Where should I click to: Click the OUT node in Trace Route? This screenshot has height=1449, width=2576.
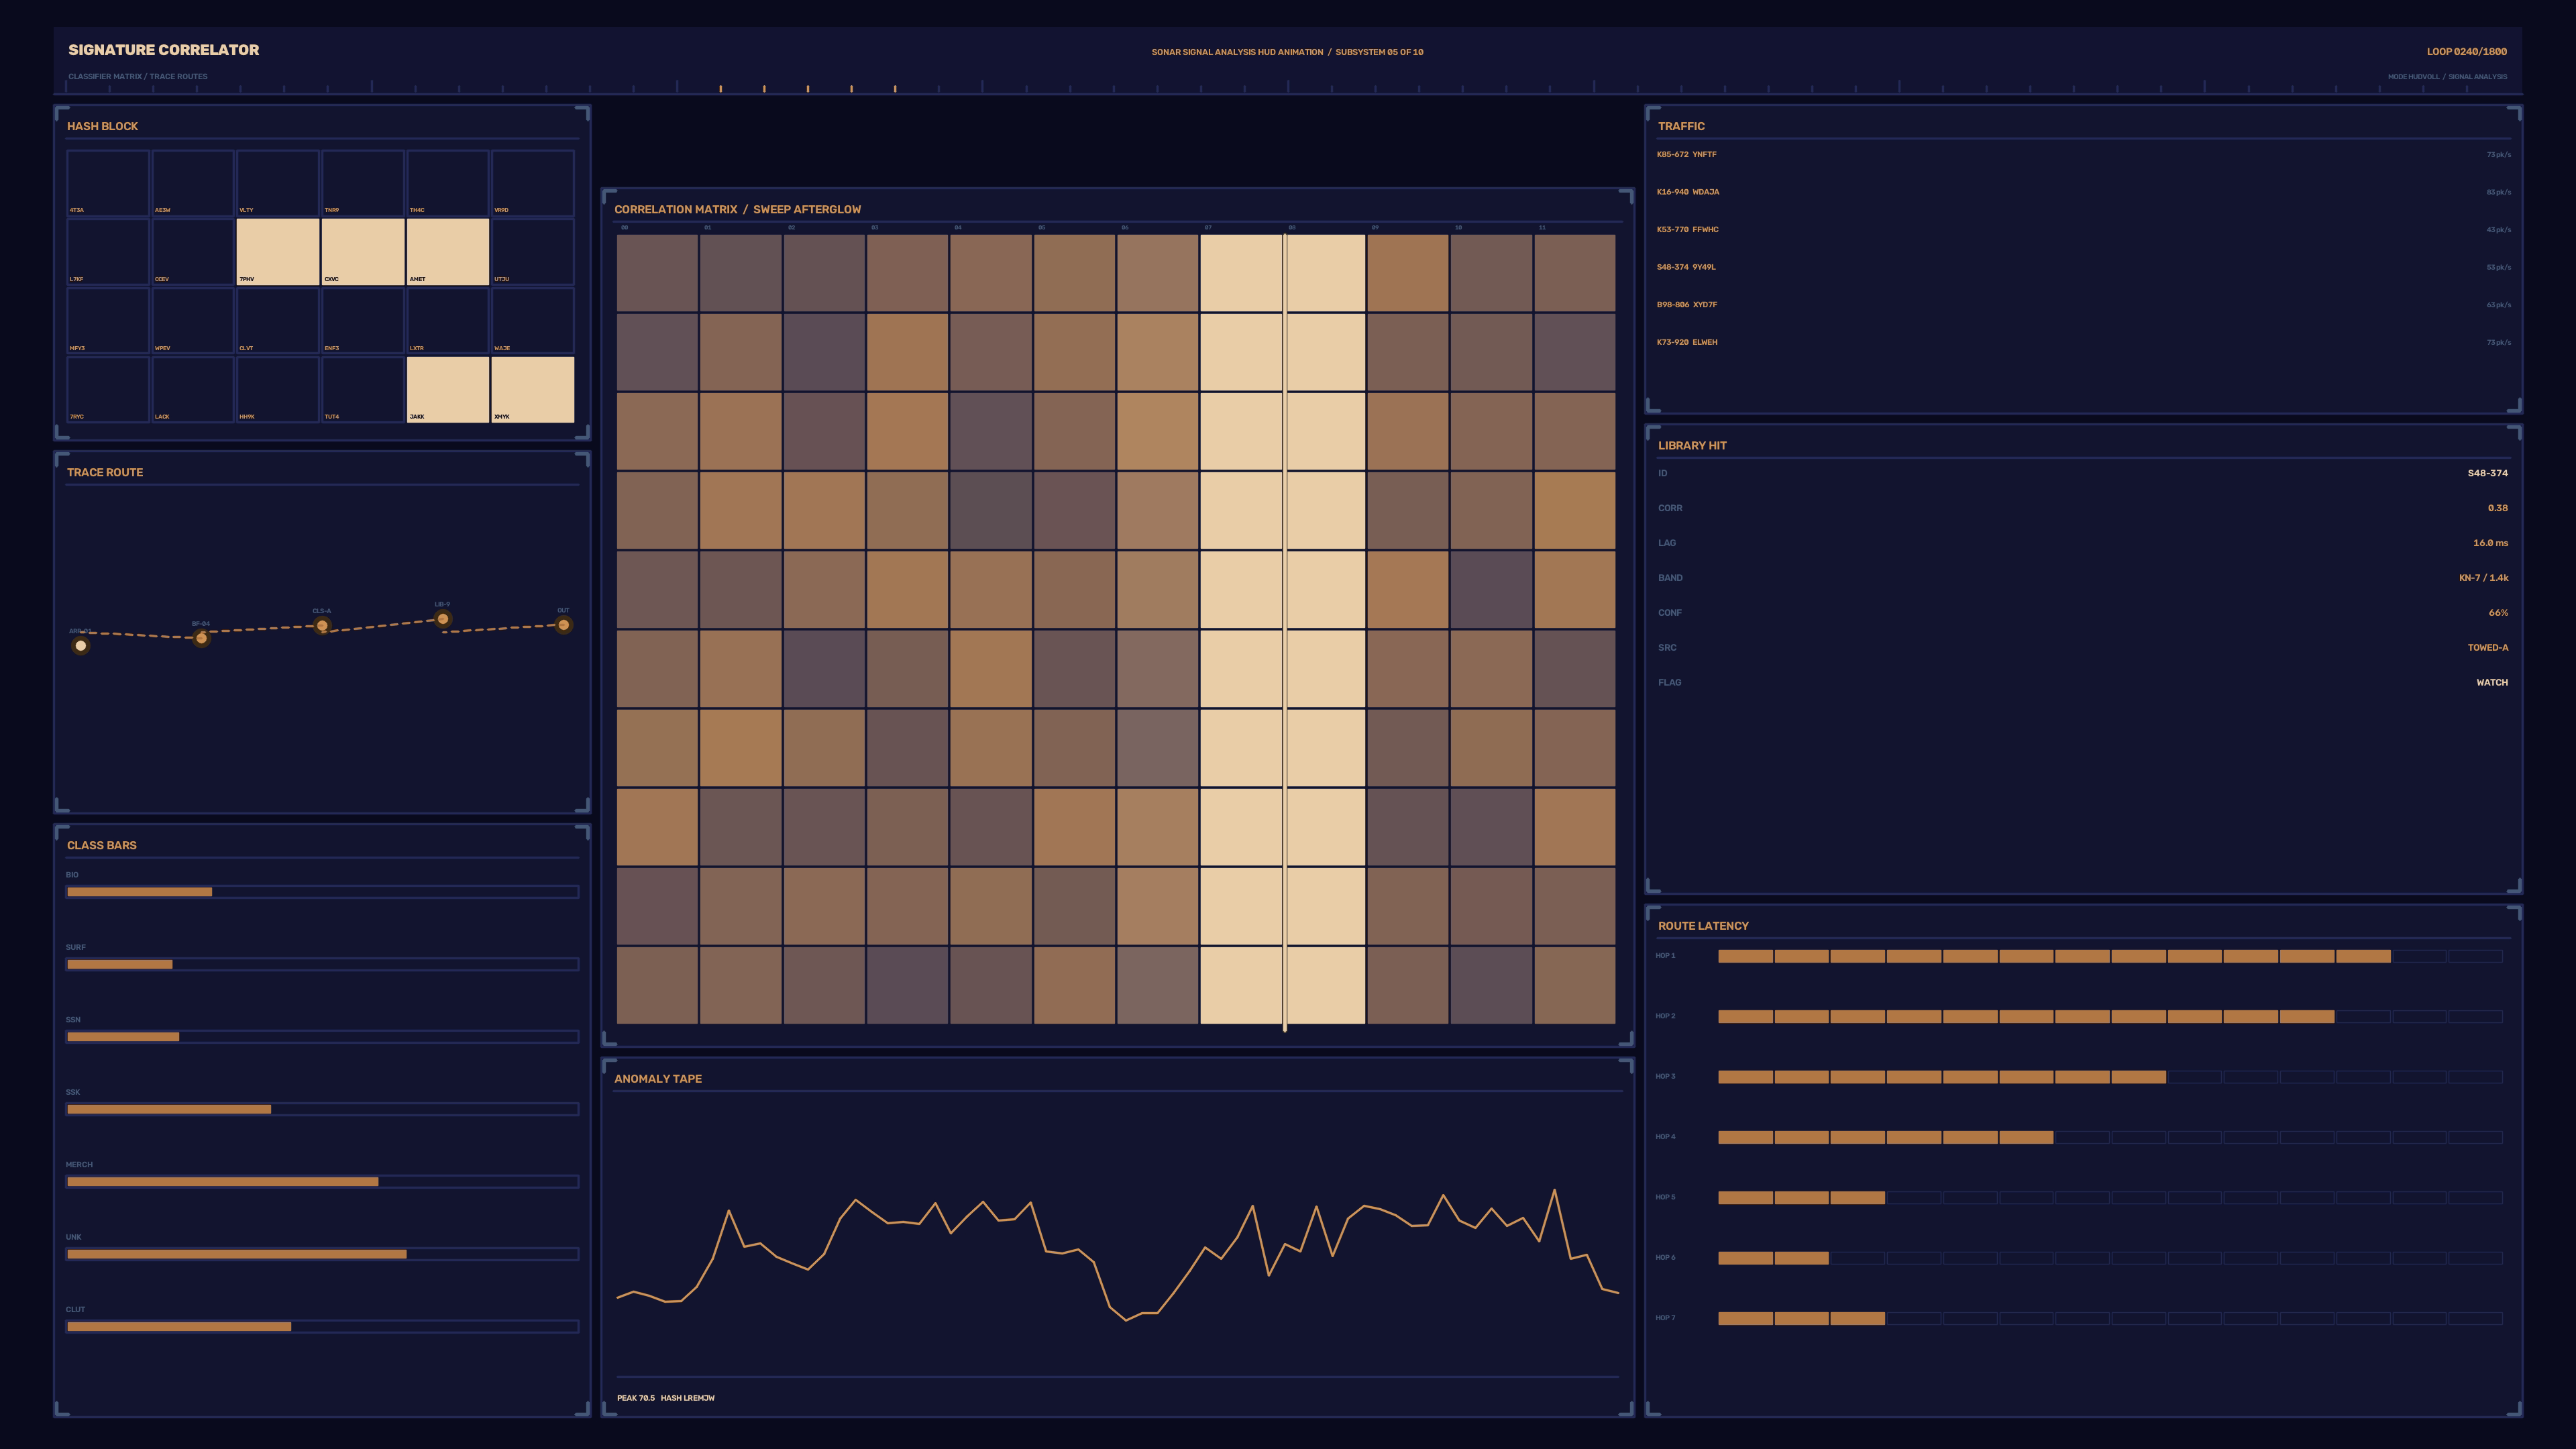[x=564, y=625]
